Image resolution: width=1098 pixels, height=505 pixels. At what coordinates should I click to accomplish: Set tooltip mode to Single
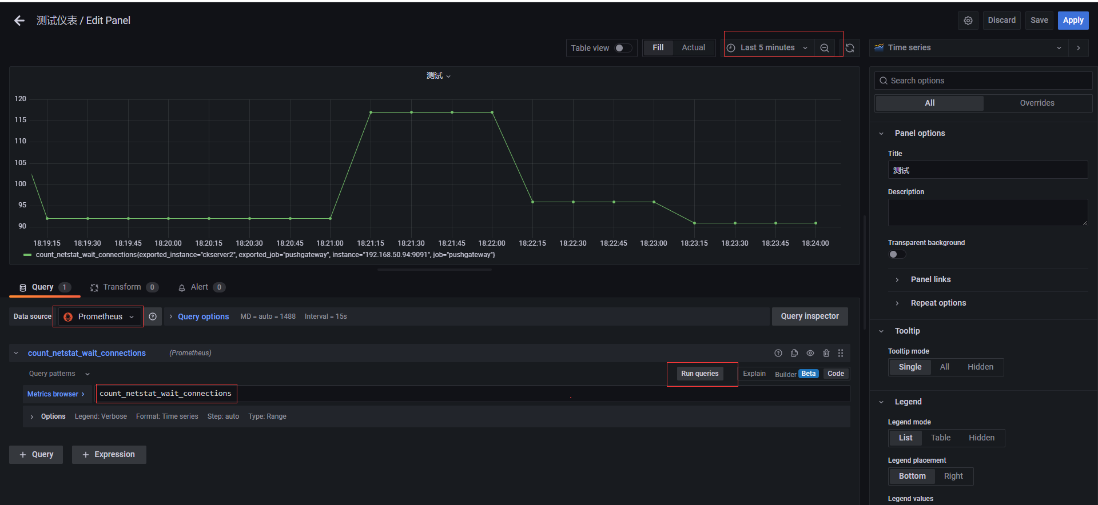click(910, 367)
